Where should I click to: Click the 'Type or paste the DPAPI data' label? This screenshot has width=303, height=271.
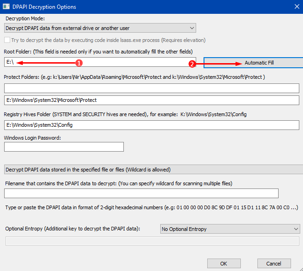pos(151,207)
